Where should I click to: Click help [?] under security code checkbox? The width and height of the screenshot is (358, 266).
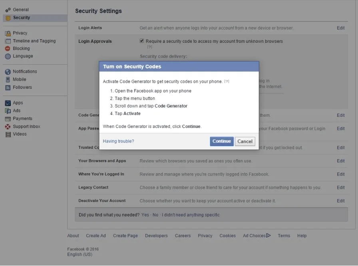click(x=149, y=47)
